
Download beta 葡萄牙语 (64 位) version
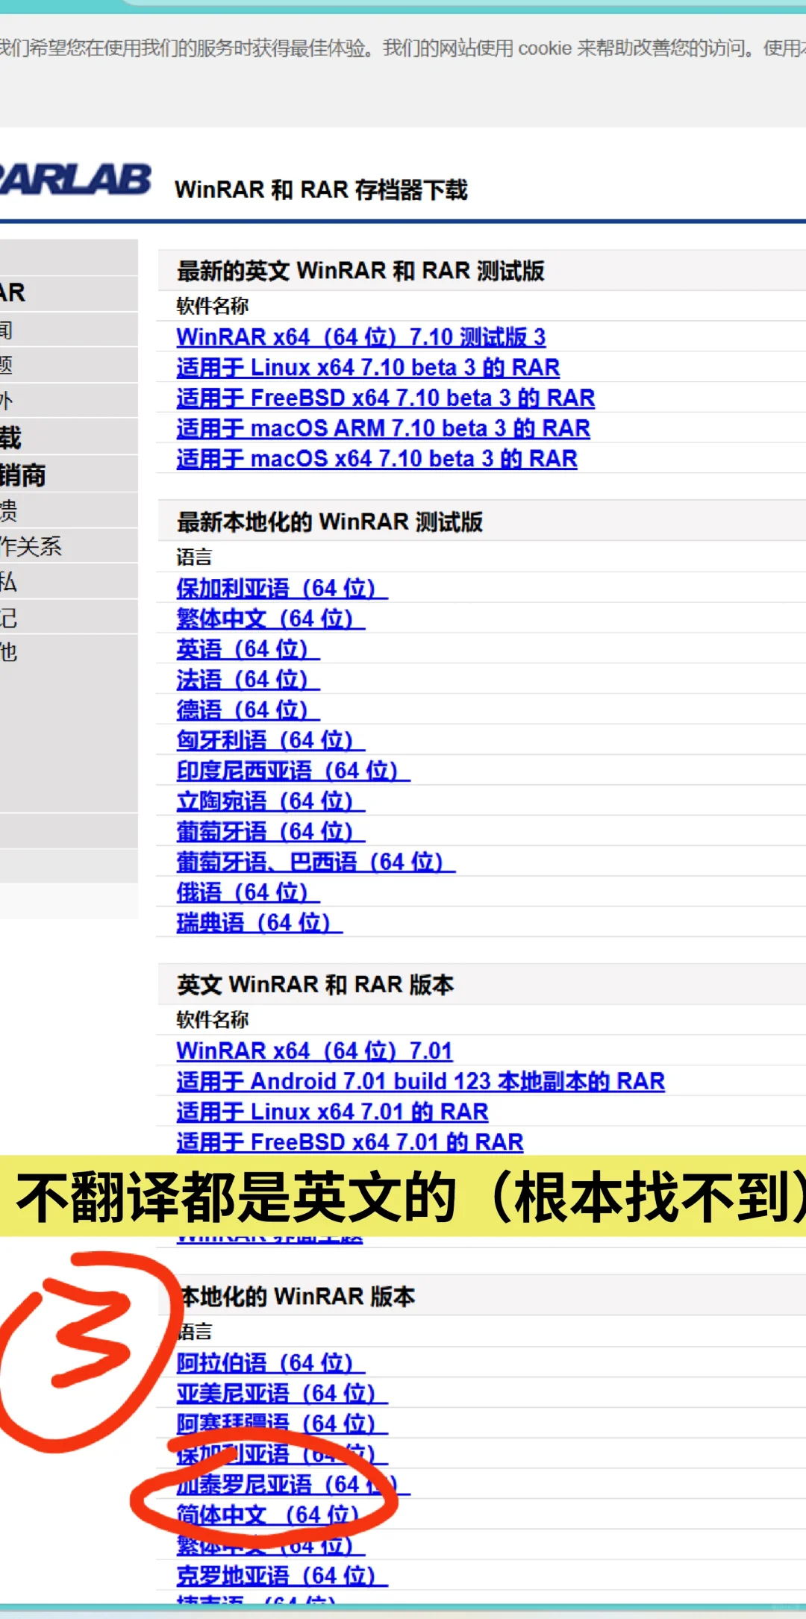pyautogui.click(x=271, y=832)
